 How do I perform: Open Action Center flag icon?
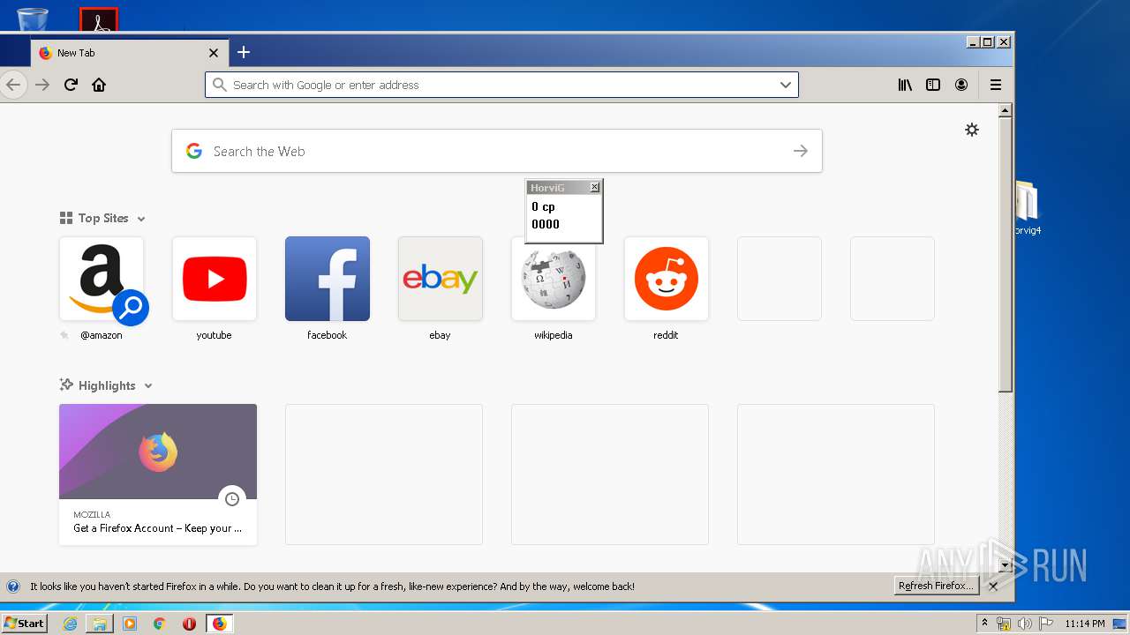click(1044, 624)
